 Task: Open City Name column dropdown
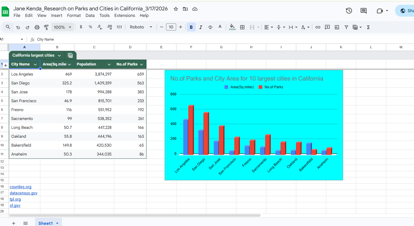pos(35,64)
